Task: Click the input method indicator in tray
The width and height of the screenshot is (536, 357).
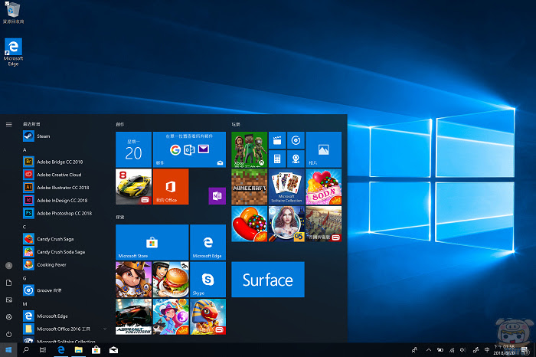Action: (487, 350)
